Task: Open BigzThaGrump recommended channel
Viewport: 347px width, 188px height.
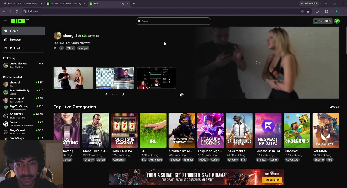Action: click(x=23, y=108)
